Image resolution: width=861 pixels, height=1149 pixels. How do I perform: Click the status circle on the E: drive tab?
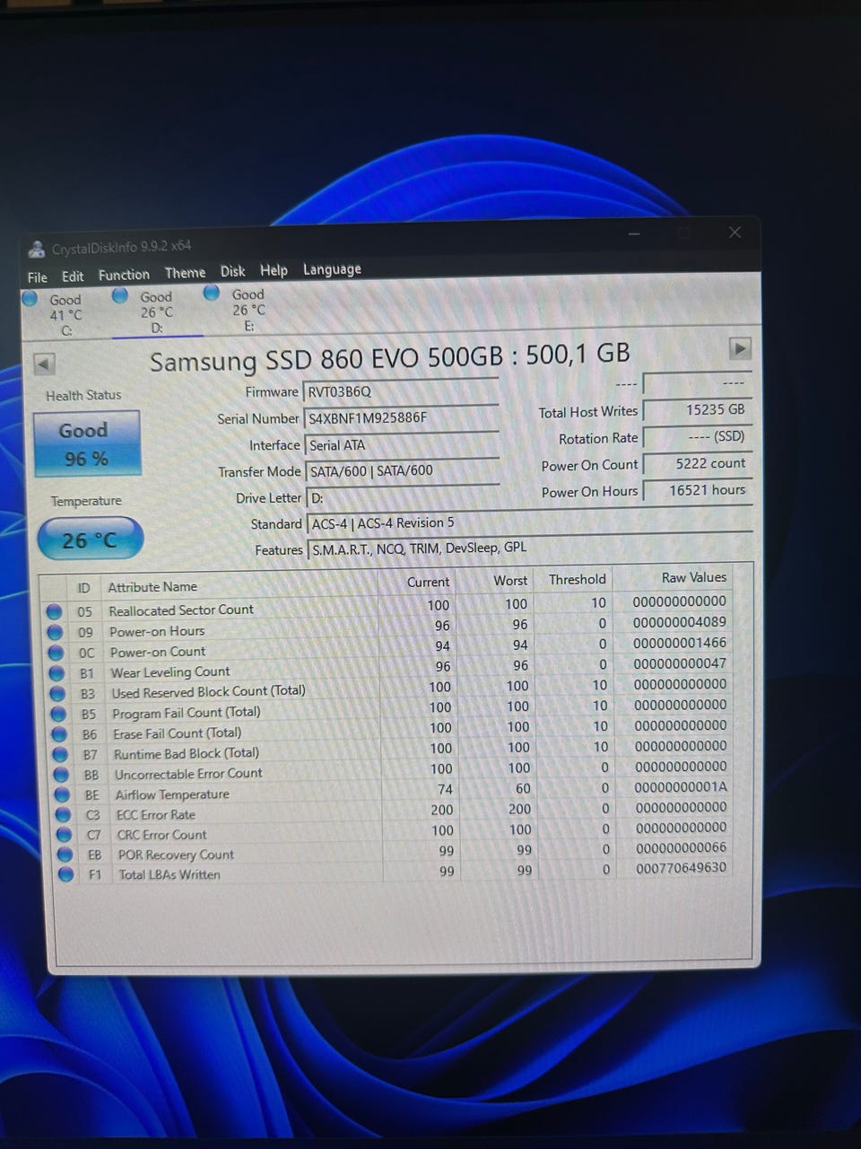click(x=212, y=293)
